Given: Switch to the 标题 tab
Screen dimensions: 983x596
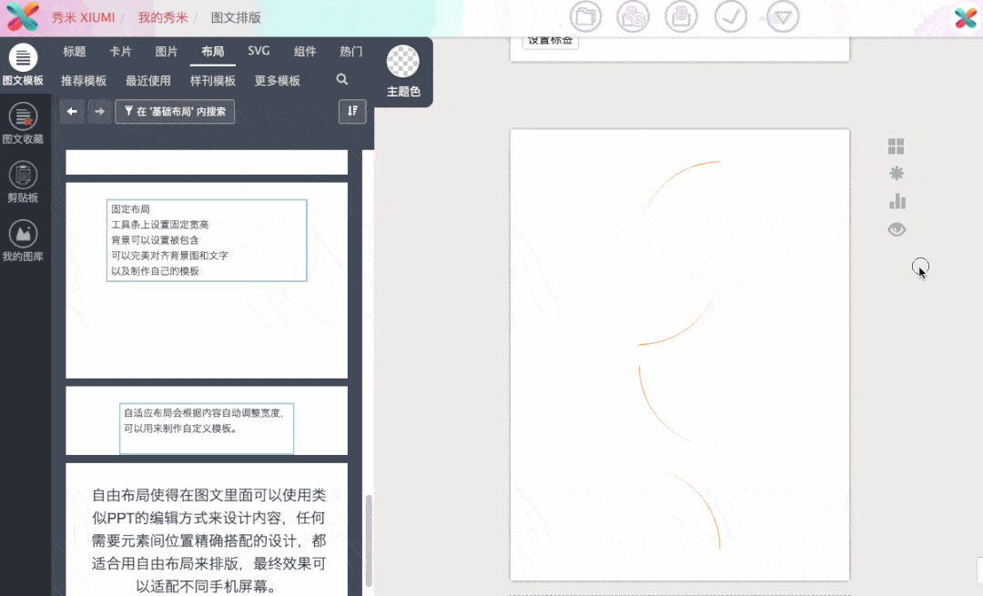Looking at the screenshot, I should coord(74,51).
